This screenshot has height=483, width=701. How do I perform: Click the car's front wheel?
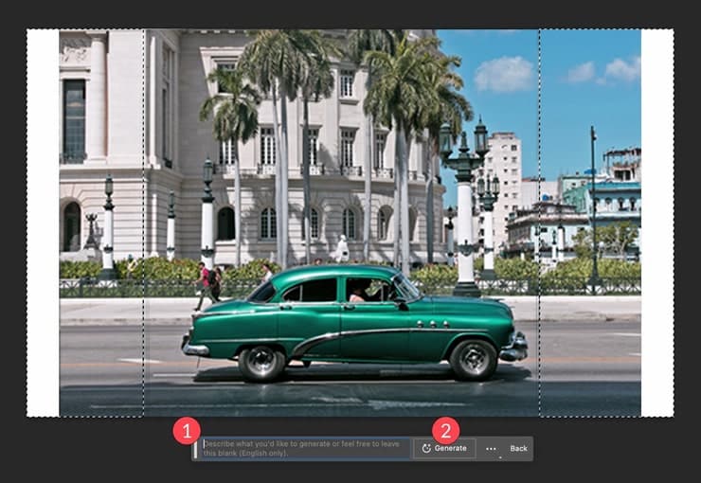pos(473,359)
